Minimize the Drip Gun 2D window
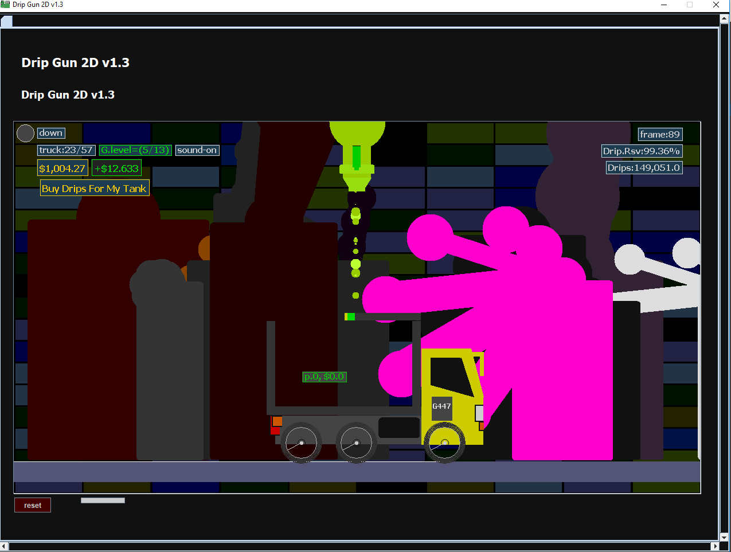 664,5
